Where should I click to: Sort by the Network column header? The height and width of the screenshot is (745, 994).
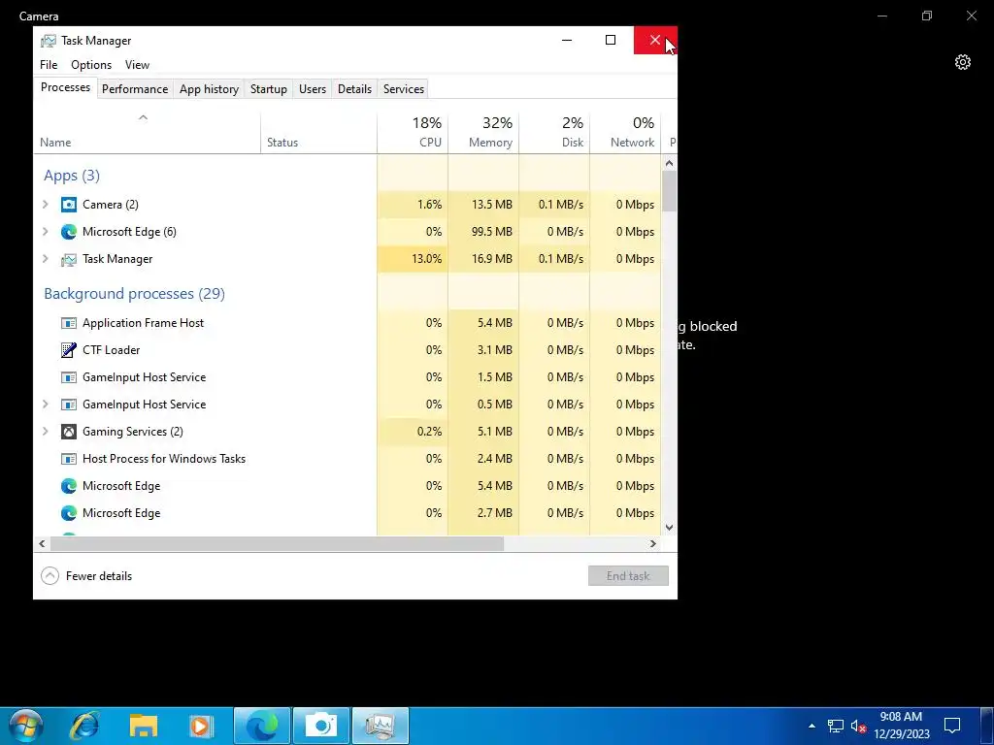[626, 133]
